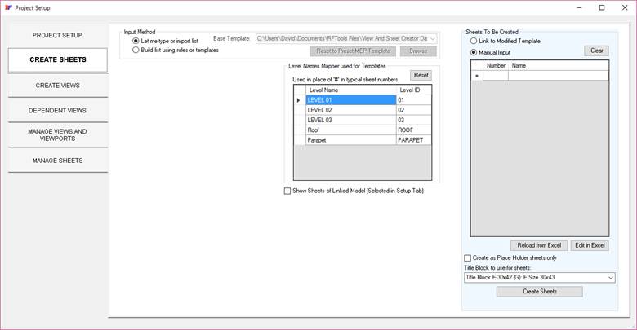The image size is (637, 330).
Task: Switch to the MANAGE SHEETS tab
Action: point(57,161)
